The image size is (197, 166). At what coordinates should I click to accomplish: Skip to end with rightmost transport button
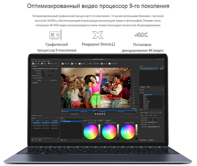(x=104, y=114)
